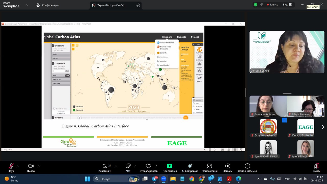Open the View layout button
This screenshot has height=184, width=327.
point(287,5)
